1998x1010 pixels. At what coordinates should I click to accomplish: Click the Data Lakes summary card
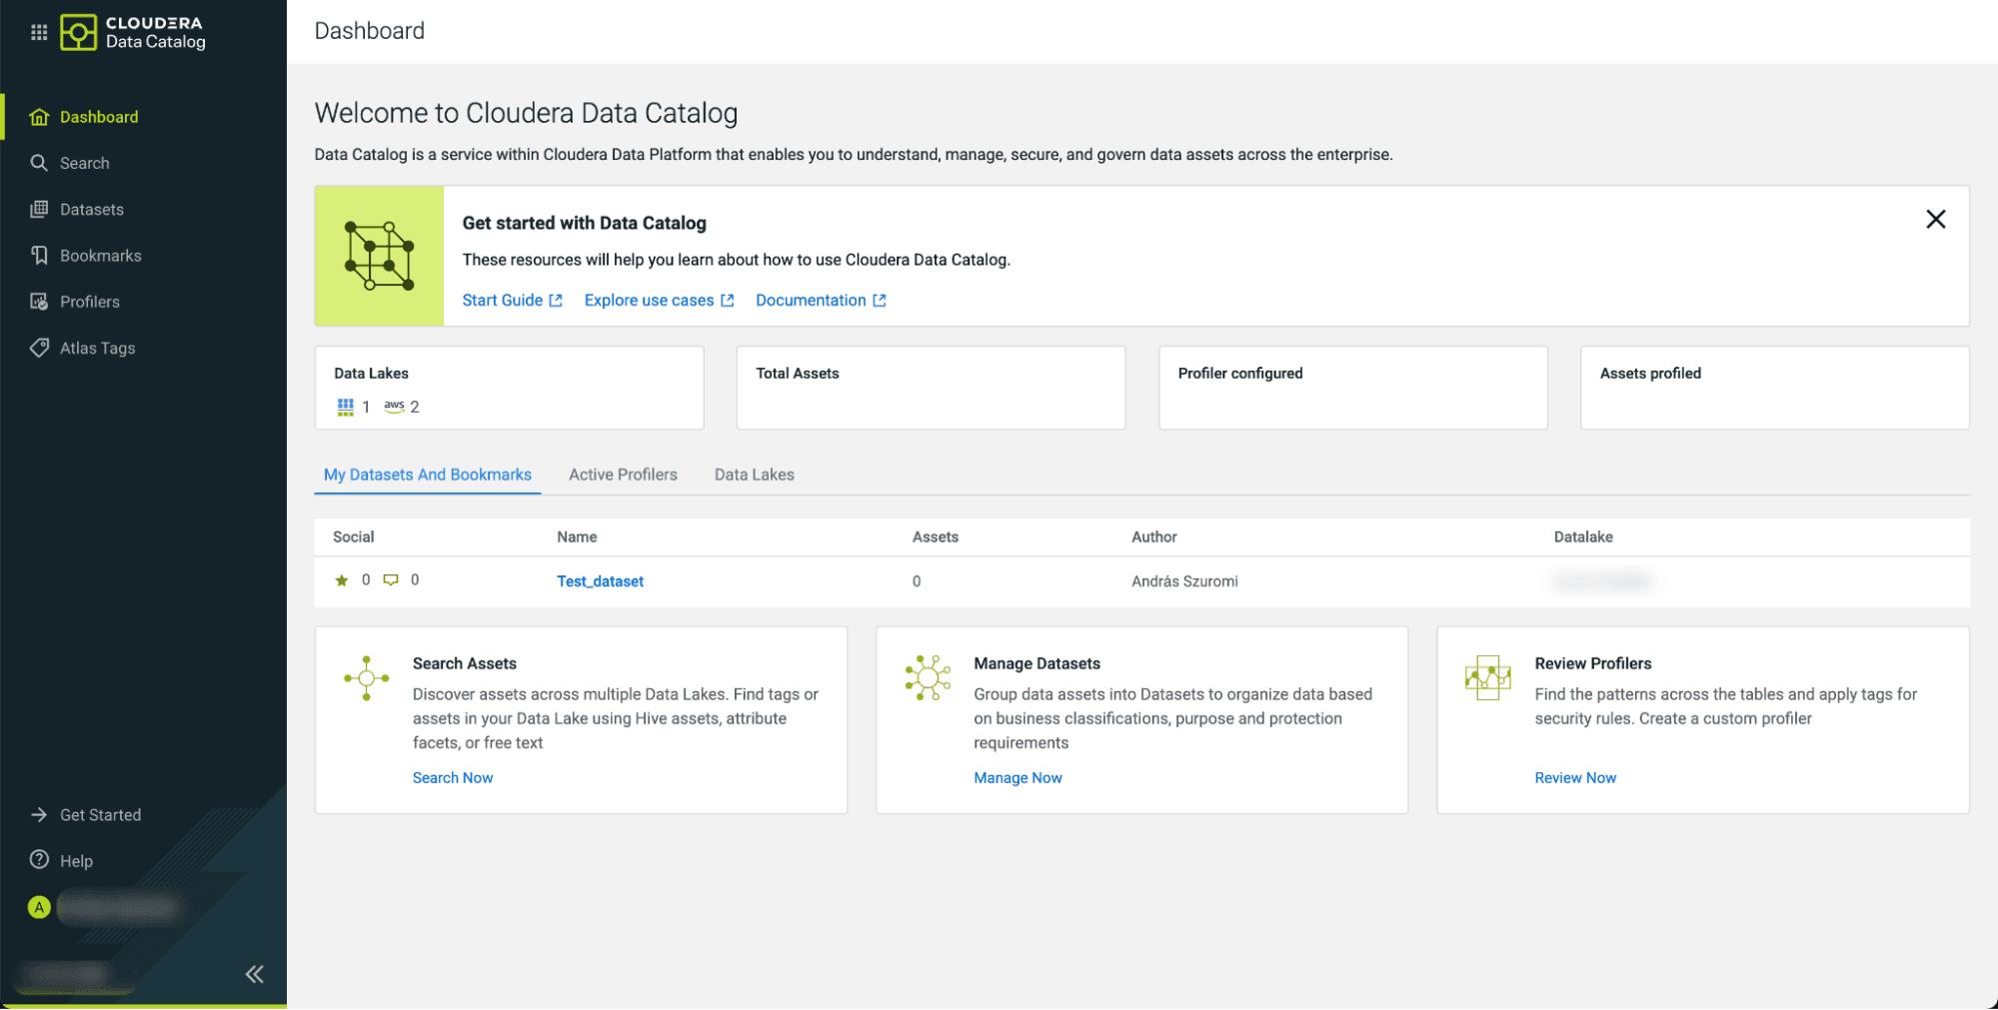(x=509, y=388)
